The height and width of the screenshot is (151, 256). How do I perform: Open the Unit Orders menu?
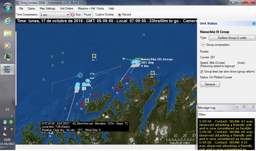(x=66, y=8)
